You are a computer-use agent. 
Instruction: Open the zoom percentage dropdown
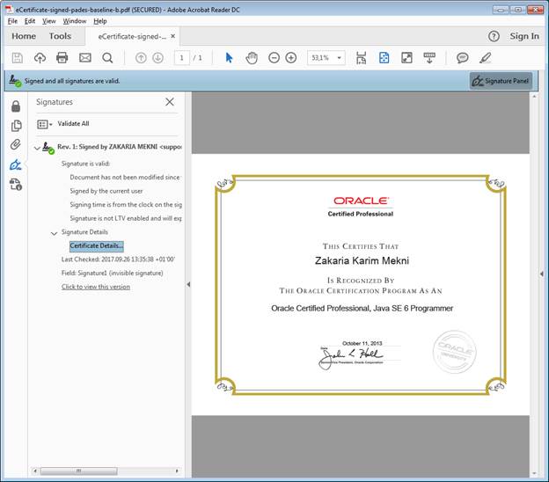pos(339,58)
